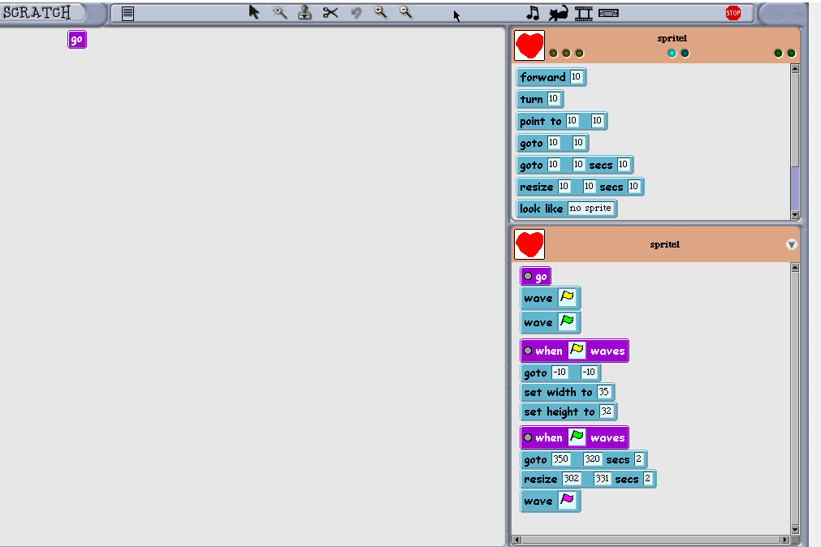
Task: Open the document menu icon near top left
Action: pos(127,13)
